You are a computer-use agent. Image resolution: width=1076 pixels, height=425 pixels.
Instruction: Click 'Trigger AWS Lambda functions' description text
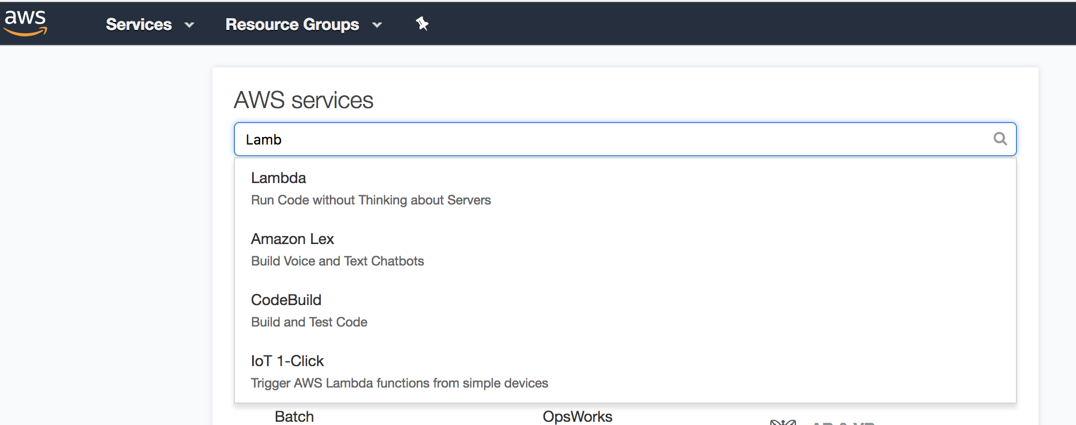point(399,383)
